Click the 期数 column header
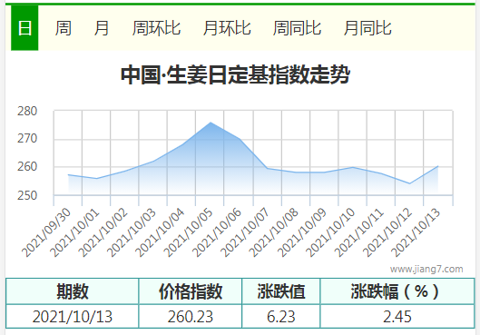The width and height of the screenshot is (480, 335). coord(73,291)
